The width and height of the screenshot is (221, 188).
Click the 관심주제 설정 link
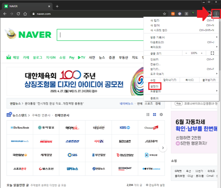coord(155,185)
